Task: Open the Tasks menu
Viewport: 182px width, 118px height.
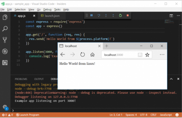Action: coord(57,10)
